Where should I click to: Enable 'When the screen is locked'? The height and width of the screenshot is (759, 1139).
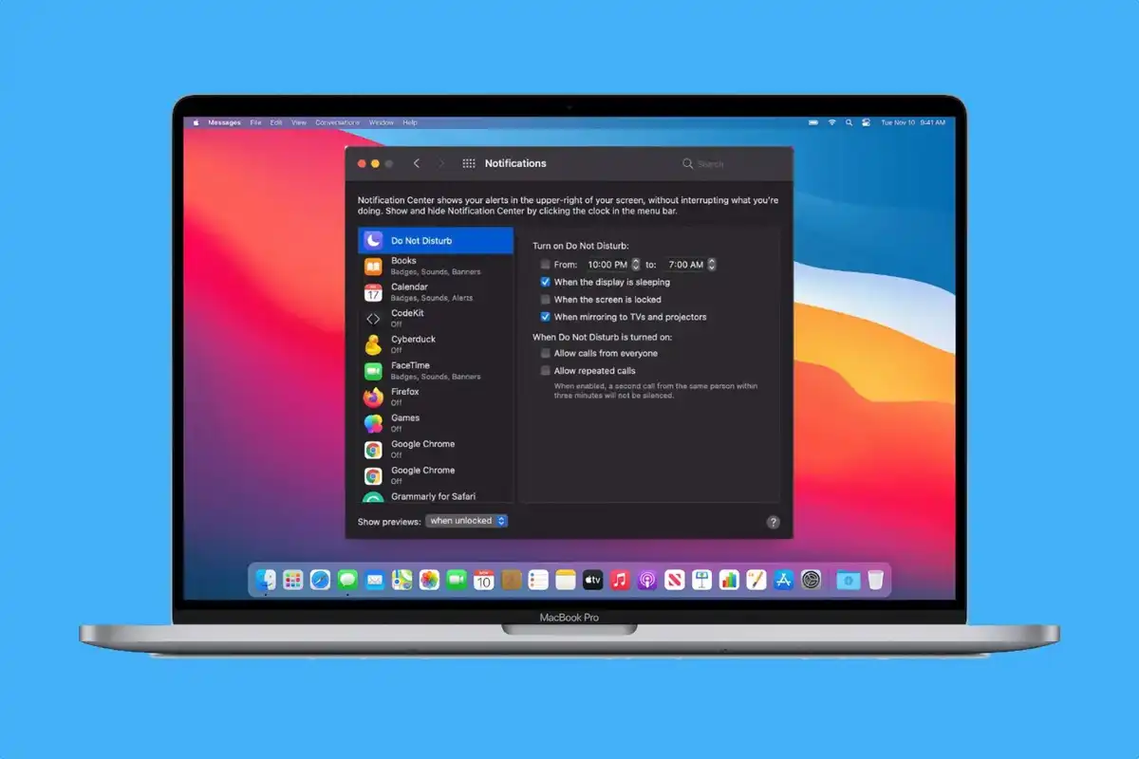[545, 299]
